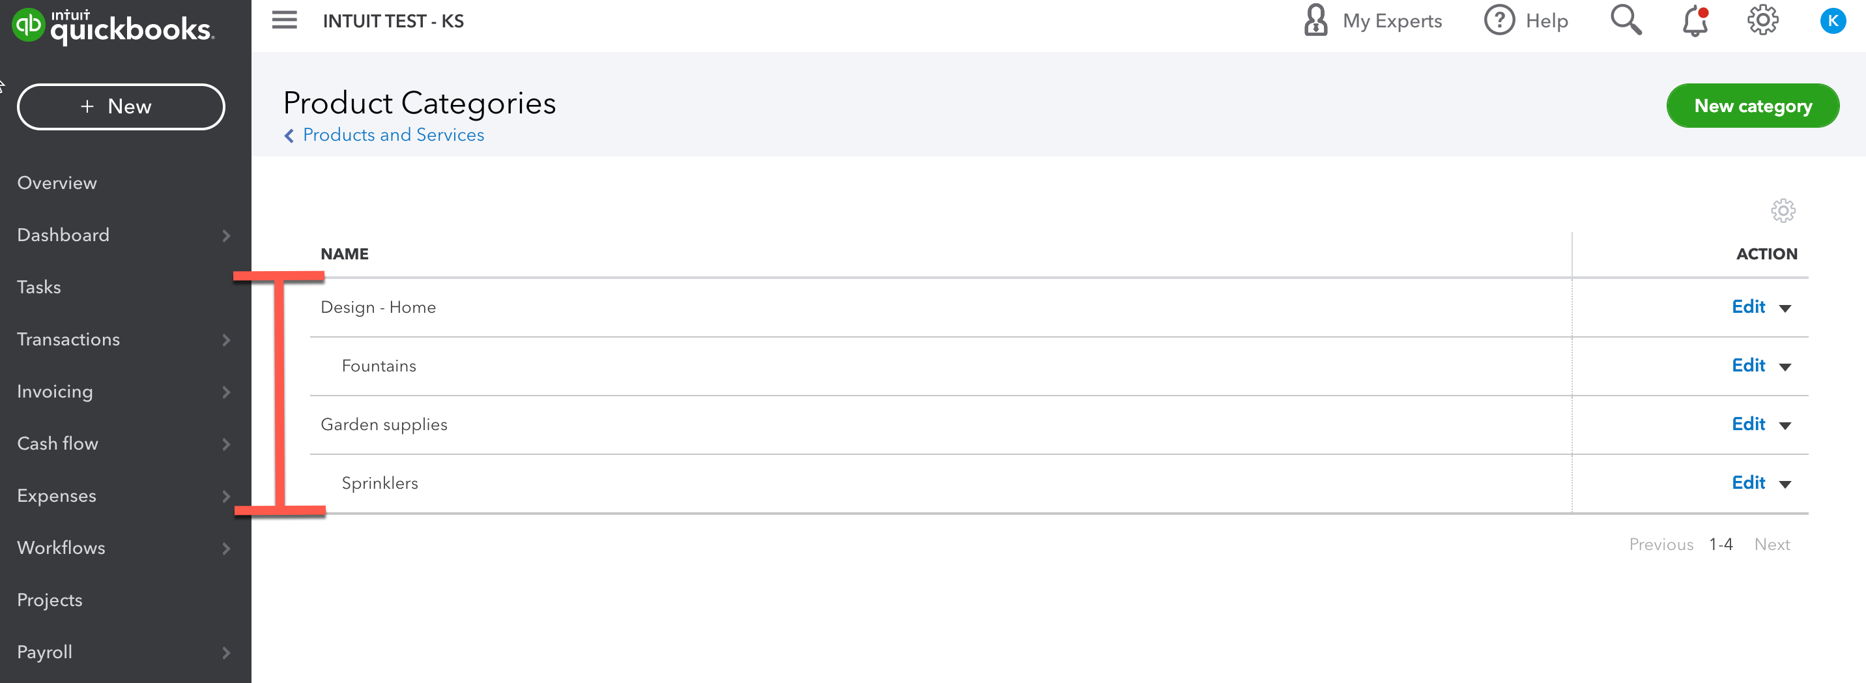Click Next in pagination

(1772, 544)
